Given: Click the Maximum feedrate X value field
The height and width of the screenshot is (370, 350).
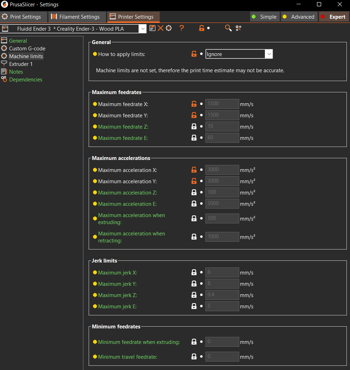Looking at the screenshot, I should point(222,104).
